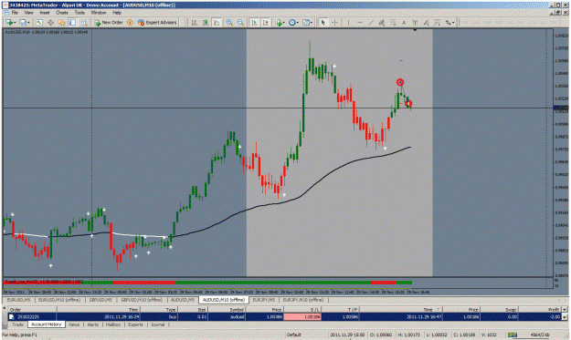Switch to the EURUSD,M5 chart tab

click(x=19, y=300)
